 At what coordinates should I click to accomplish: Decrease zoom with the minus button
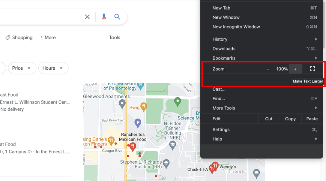[268, 69]
